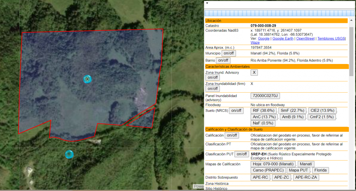This screenshot has width=356, height=191.
Task: Collapse the info panel using the top triangle
Action: coord(206,3)
